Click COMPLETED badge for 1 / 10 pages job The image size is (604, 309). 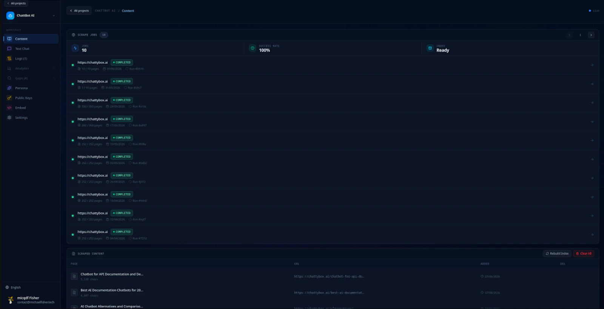click(122, 81)
